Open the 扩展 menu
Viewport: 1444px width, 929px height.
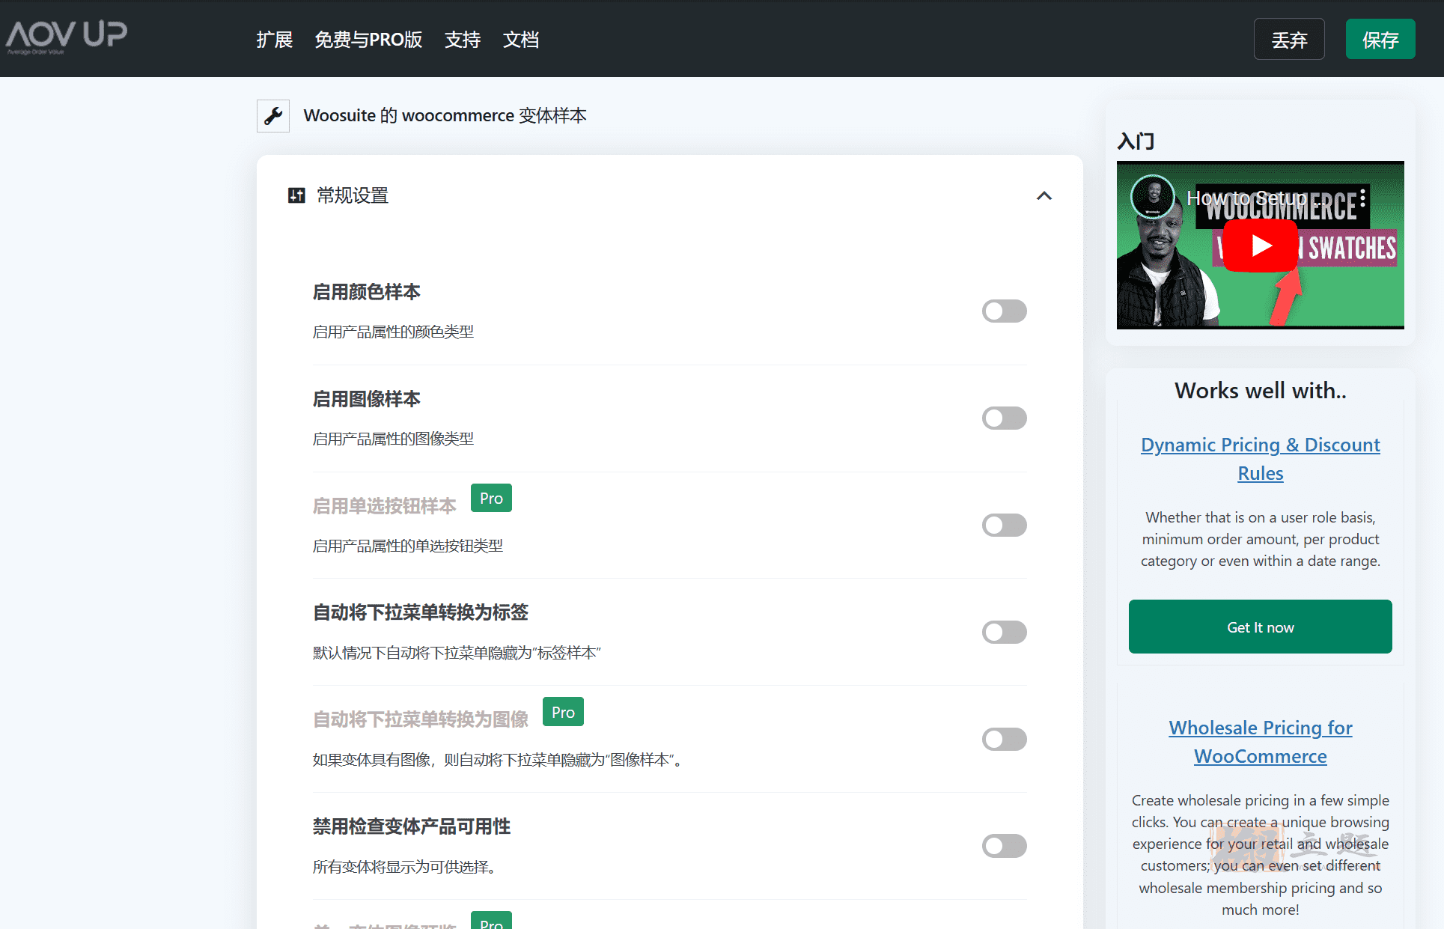(x=275, y=40)
